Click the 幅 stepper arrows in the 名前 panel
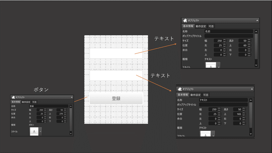Screen dimensions: 272x153 coord(224,41)
